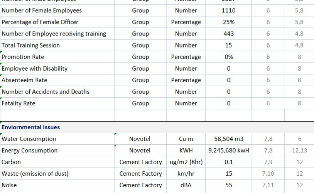
Task: Select 'Waste (emission of dust)' cell
Action: [x=57, y=174]
